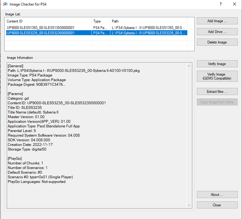Click Verify Image (GEMS Compatible)
The height and width of the screenshot is (219, 242).
pos(217,76)
